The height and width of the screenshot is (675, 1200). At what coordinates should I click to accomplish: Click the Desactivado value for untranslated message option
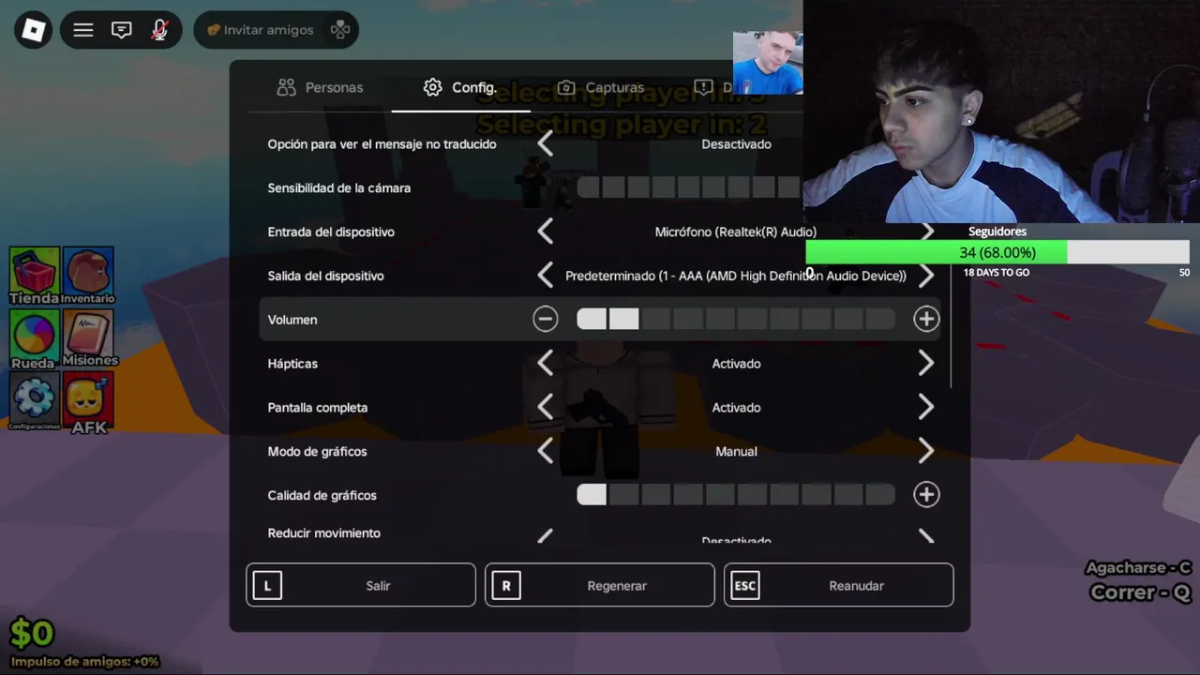(x=736, y=143)
